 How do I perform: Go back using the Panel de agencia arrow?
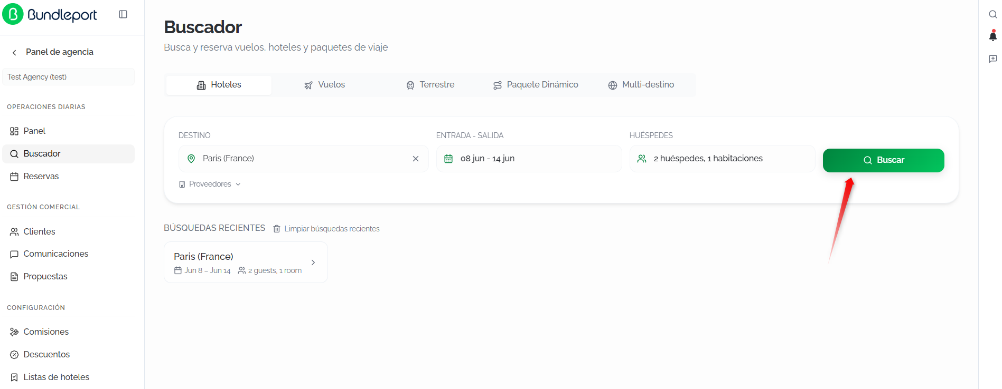14,52
